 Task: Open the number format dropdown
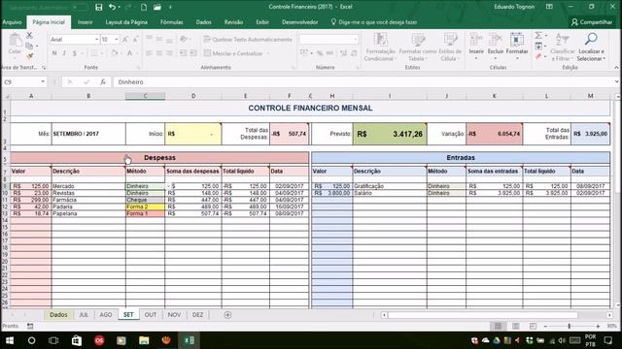(355, 40)
